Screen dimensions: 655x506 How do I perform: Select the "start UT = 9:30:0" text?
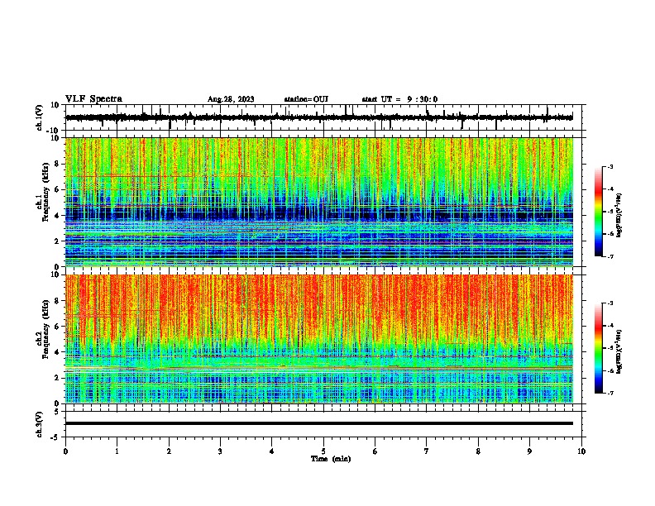[x=399, y=99]
